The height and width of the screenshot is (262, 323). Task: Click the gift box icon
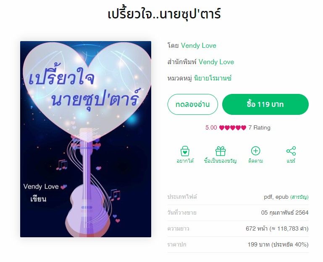tap(221, 151)
